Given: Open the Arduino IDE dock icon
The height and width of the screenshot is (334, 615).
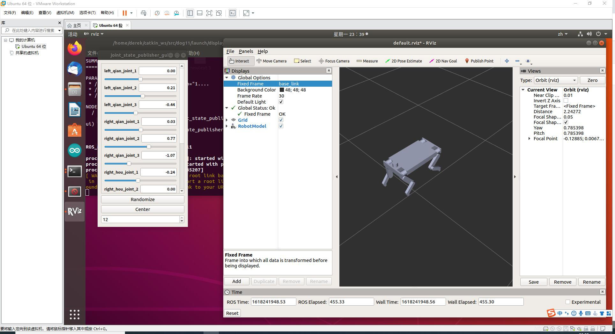Looking at the screenshot, I should pos(75,150).
